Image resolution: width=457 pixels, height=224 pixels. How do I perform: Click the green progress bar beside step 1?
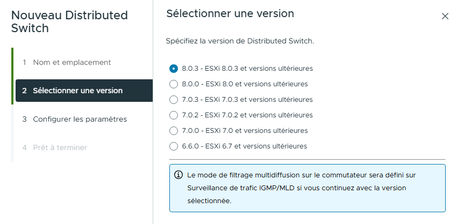(12, 62)
